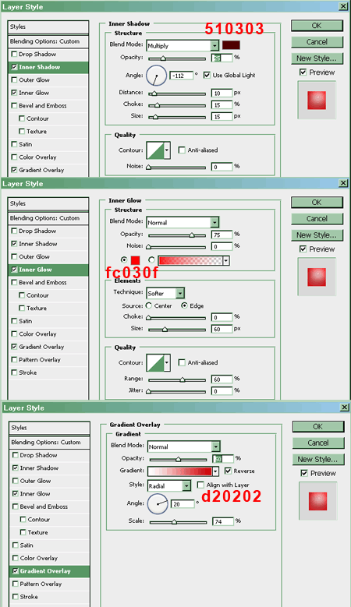Click the Inner Shadow angle dial
This screenshot has height=607, width=351.
156,76
